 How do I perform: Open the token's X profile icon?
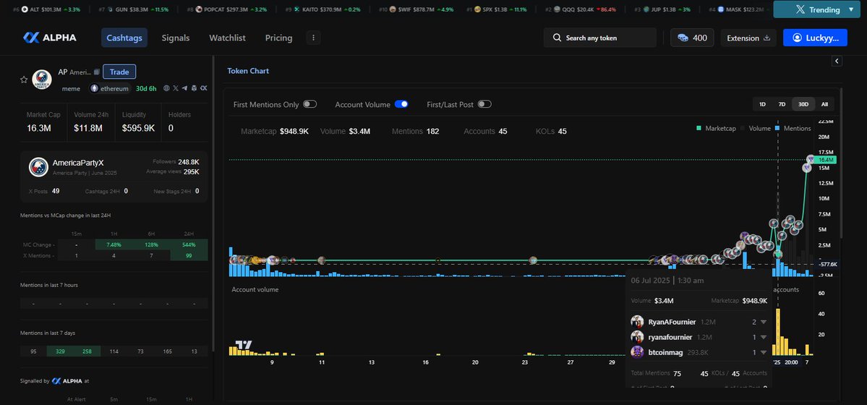pyautogui.click(x=176, y=88)
